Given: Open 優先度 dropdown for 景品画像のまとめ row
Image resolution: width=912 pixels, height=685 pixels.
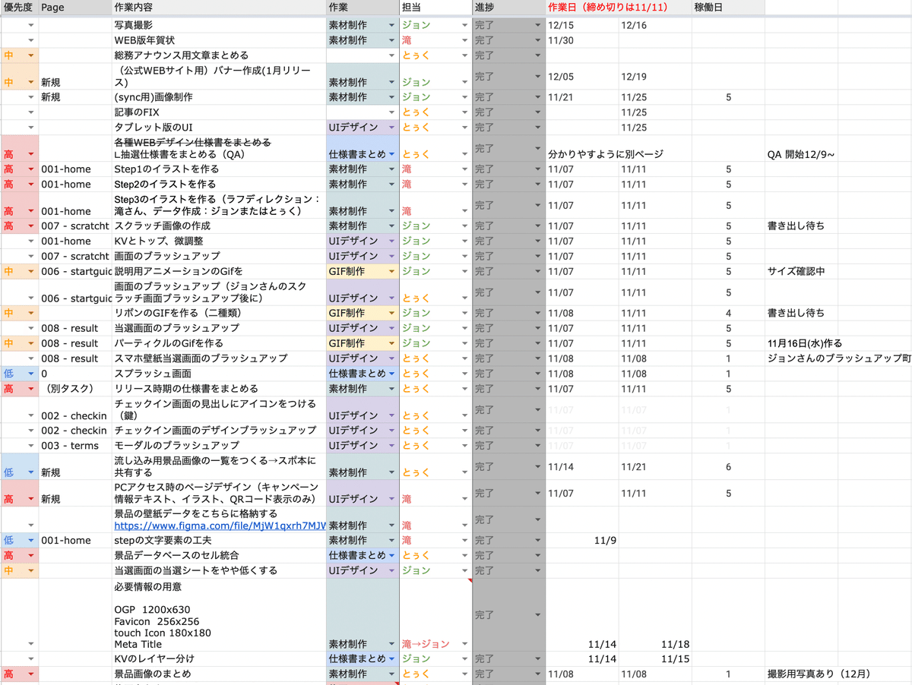Looking at the screenshot, I should click(30, 674).
